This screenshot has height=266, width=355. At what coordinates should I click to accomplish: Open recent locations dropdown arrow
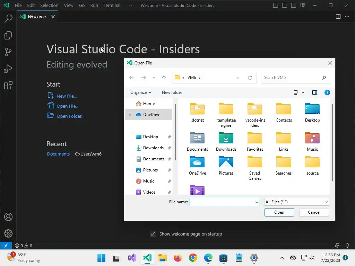(154, 78)
